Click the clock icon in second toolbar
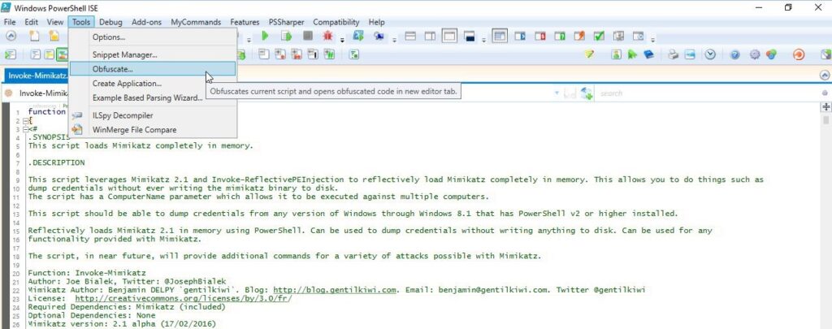832x329 pixels. pyautogui.click(x=710, y=54)
